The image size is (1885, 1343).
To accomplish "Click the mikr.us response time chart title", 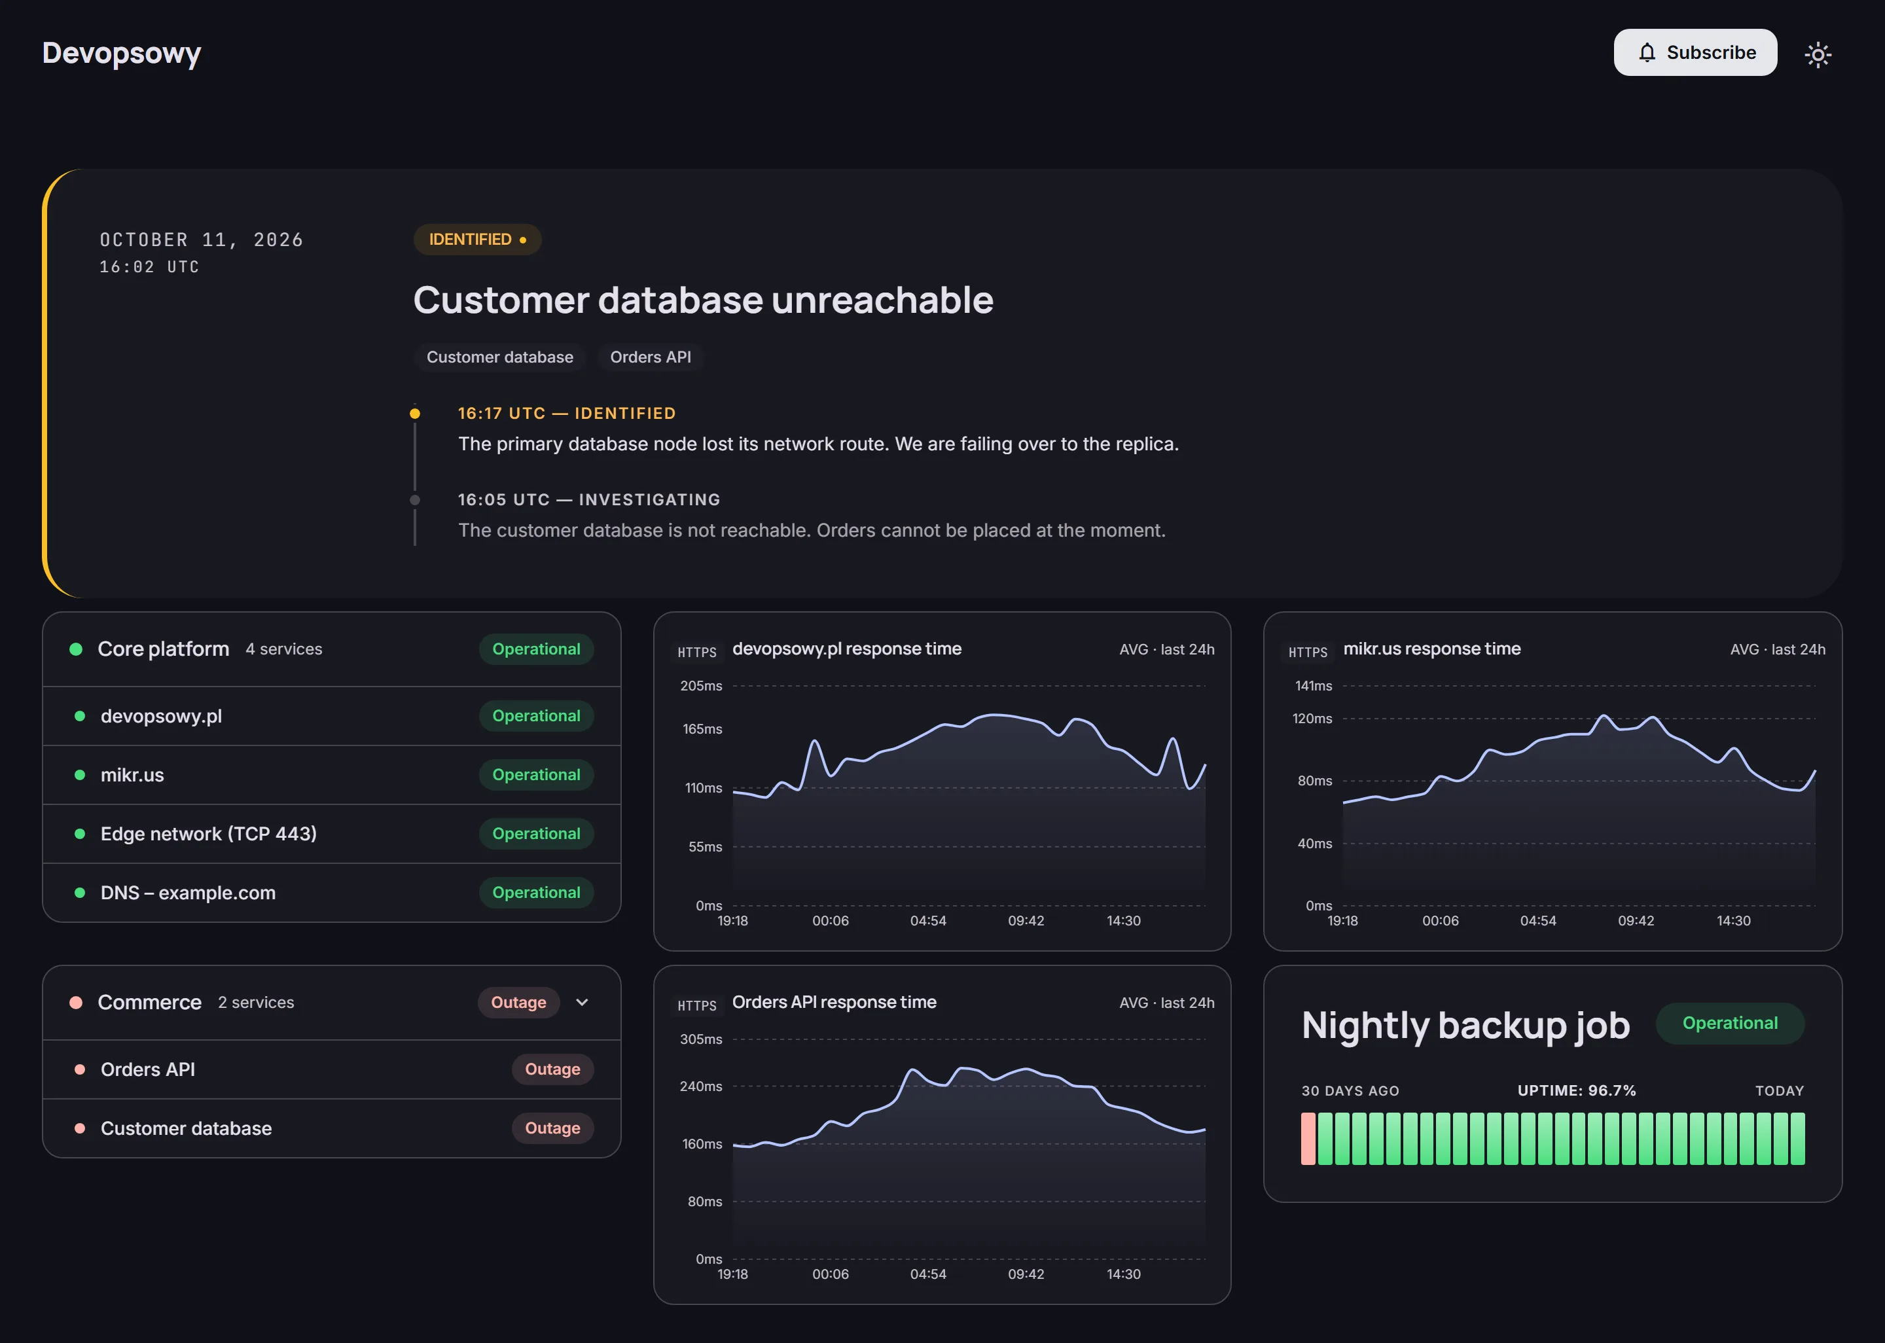I will 1432,649.
